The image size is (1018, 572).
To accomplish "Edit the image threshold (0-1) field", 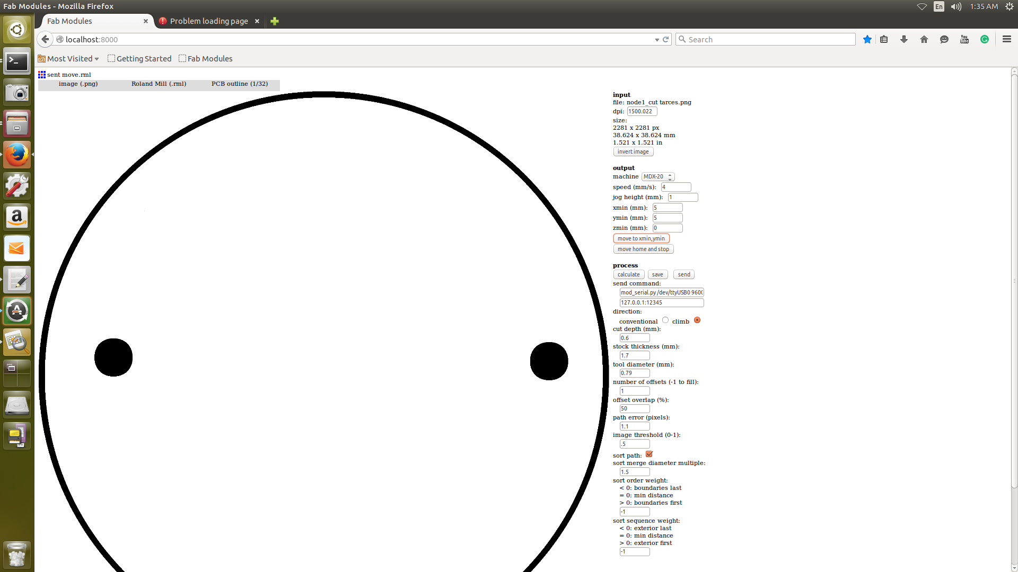I will (633, 443).
